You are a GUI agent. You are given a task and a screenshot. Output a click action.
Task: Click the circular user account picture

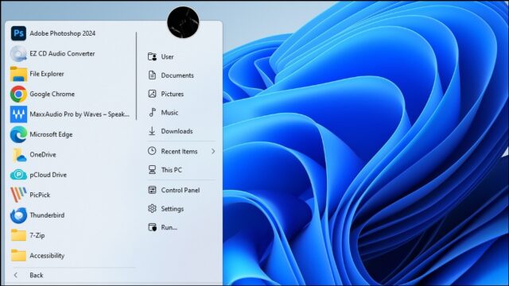[x=183, y=22]
